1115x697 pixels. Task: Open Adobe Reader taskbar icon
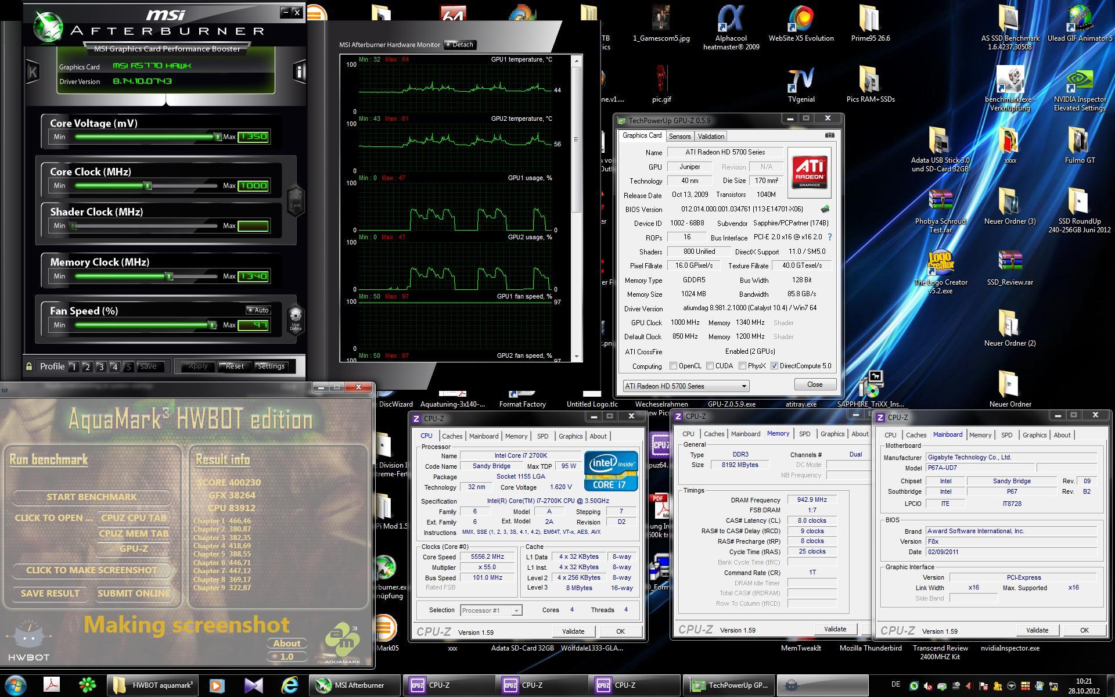[x=52, y=685]
